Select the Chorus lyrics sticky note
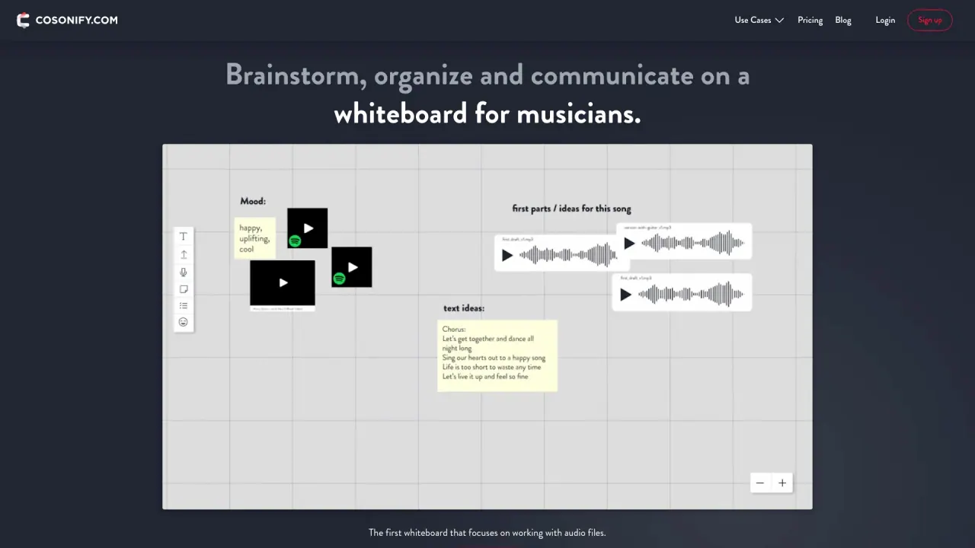Viewport: 975px width, 548px height. pyautogui.click(x=497, y=355)
